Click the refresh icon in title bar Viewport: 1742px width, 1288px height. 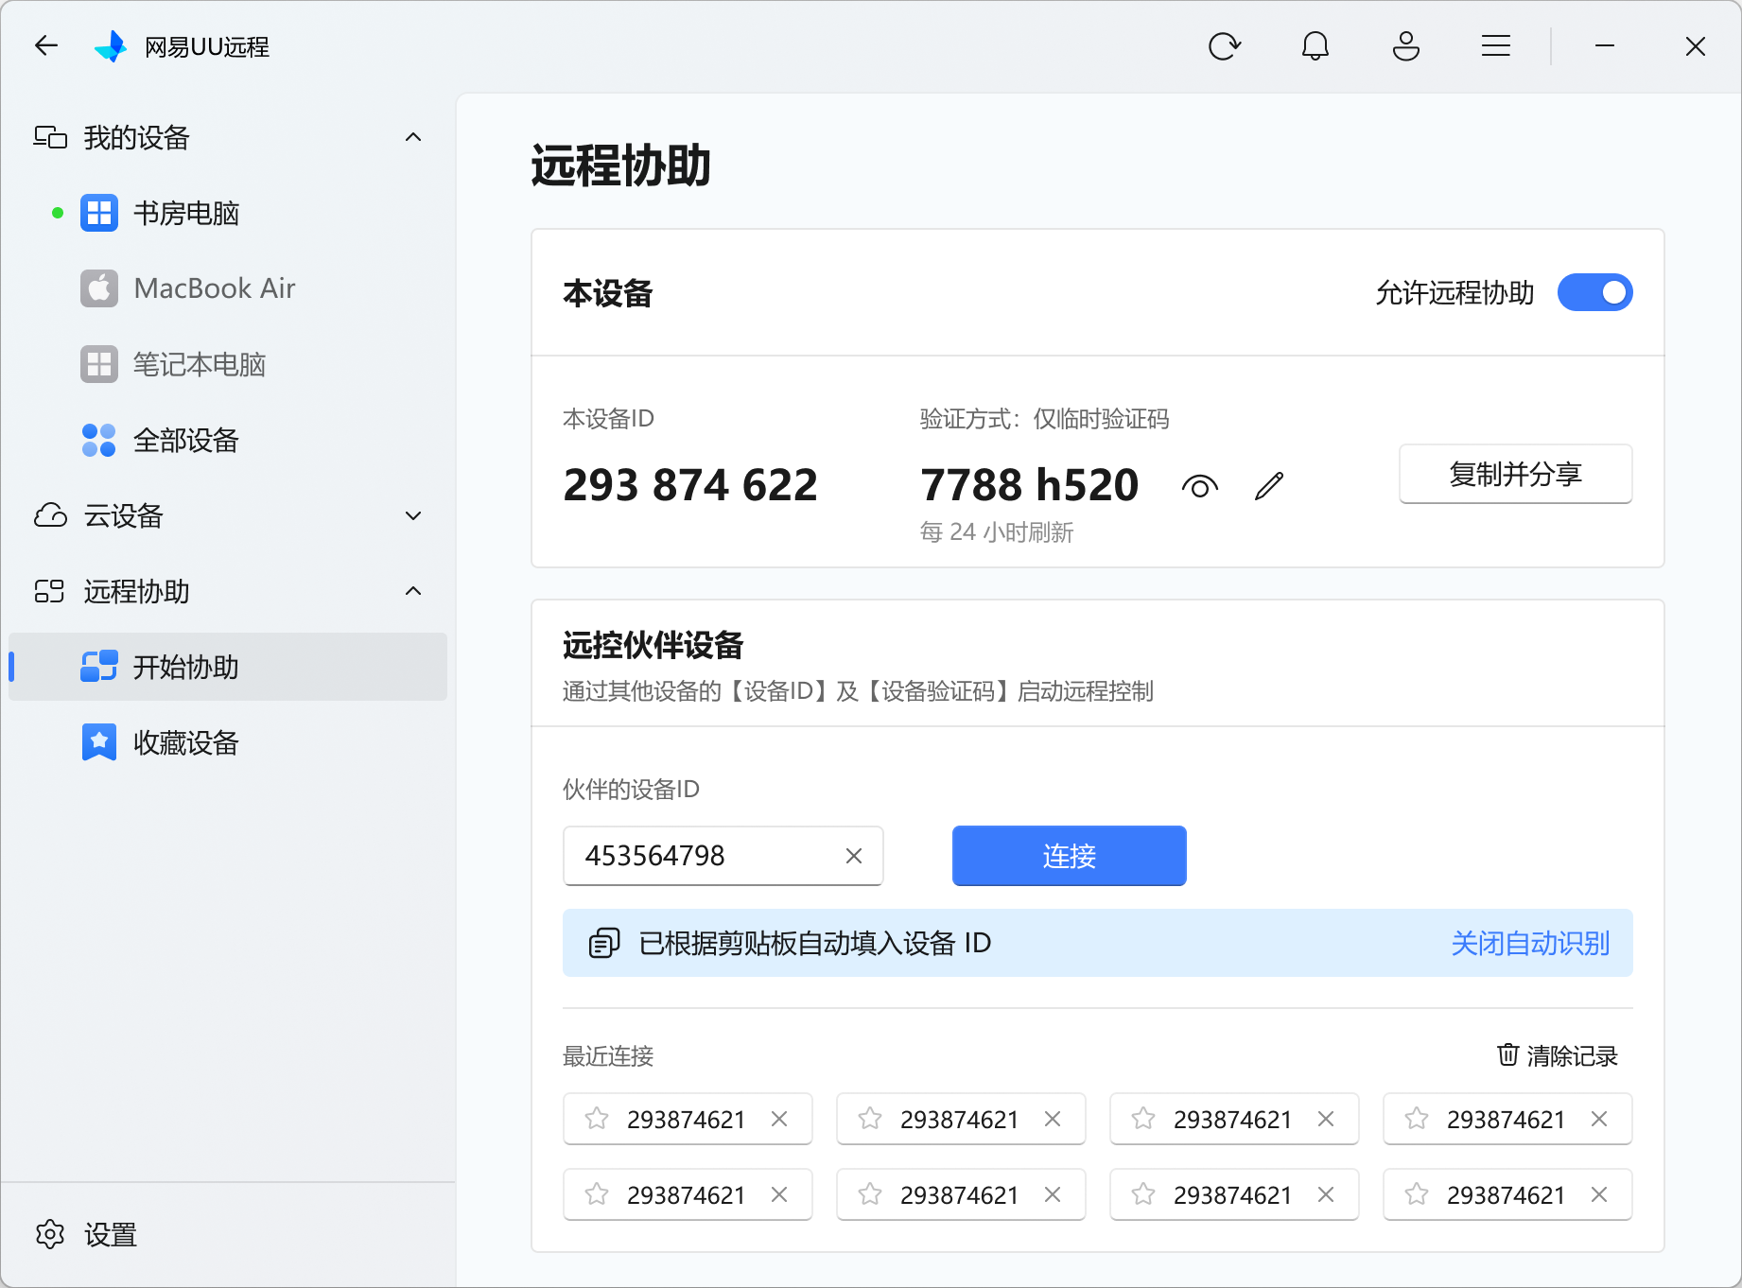[1224, 45]
